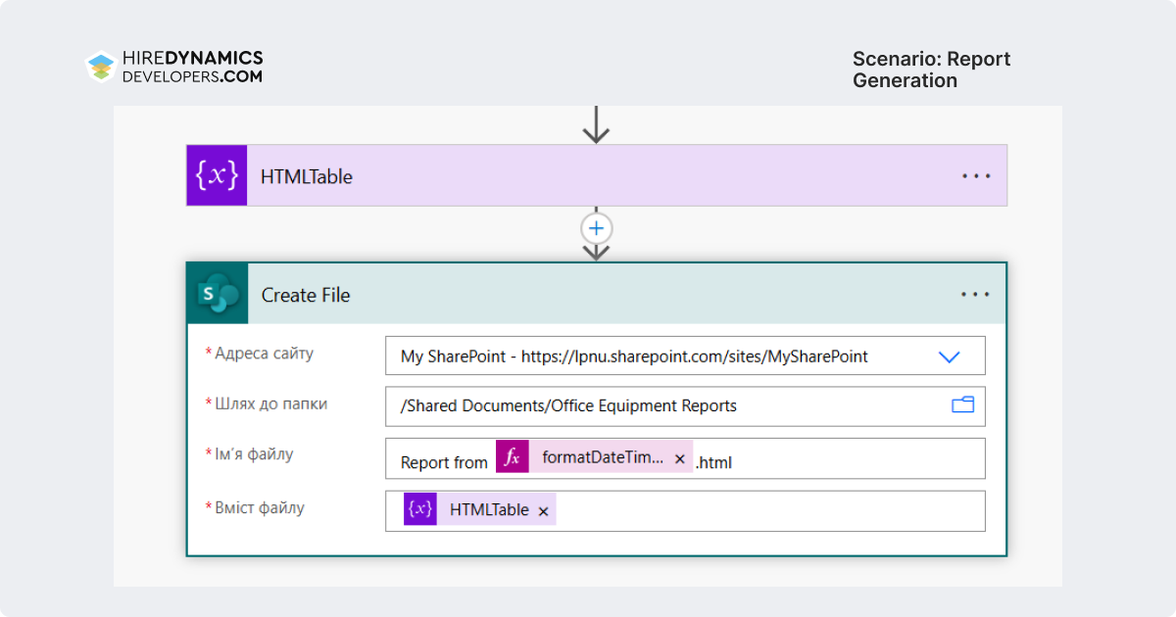This screenshot has height=617, width=1176.
Task: Click the HIREDYNAMICS DEVELOPERS.COM text
Action: click(x=192, y=67)
